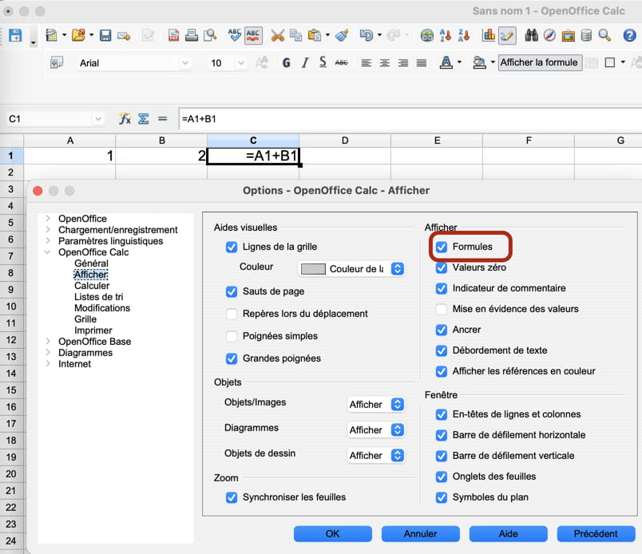The width and height of the screenshot is (642, 554).
Task: Uncheck the Formules checkbox
Action: 442,247
